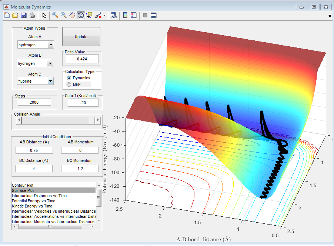Open the Atom A dropdown

pos(51,45)
